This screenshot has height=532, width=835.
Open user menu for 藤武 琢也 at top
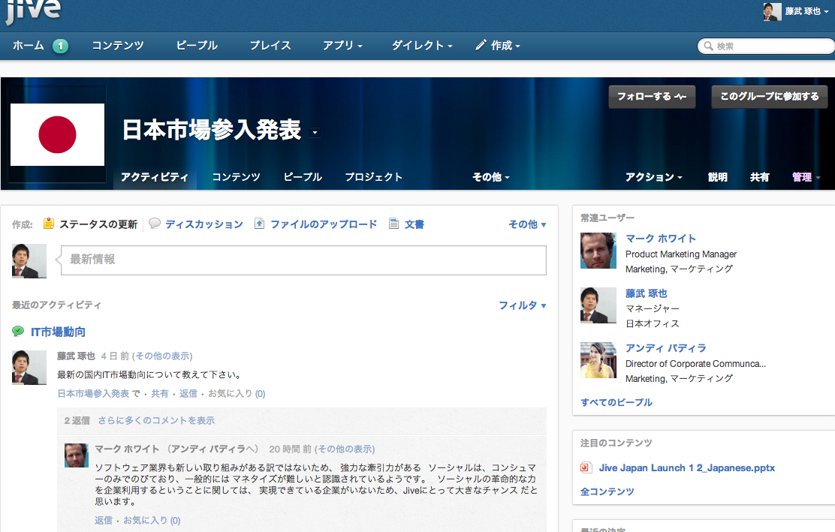pyautogui.click(x=806, y=11)
